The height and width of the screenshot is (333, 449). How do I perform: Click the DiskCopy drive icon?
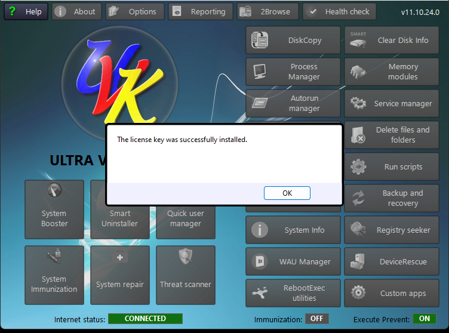click(x=260, y=40)
